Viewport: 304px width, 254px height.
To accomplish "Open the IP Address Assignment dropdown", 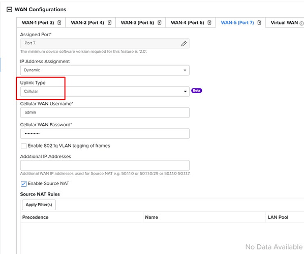I will click(x=105, y=70).
